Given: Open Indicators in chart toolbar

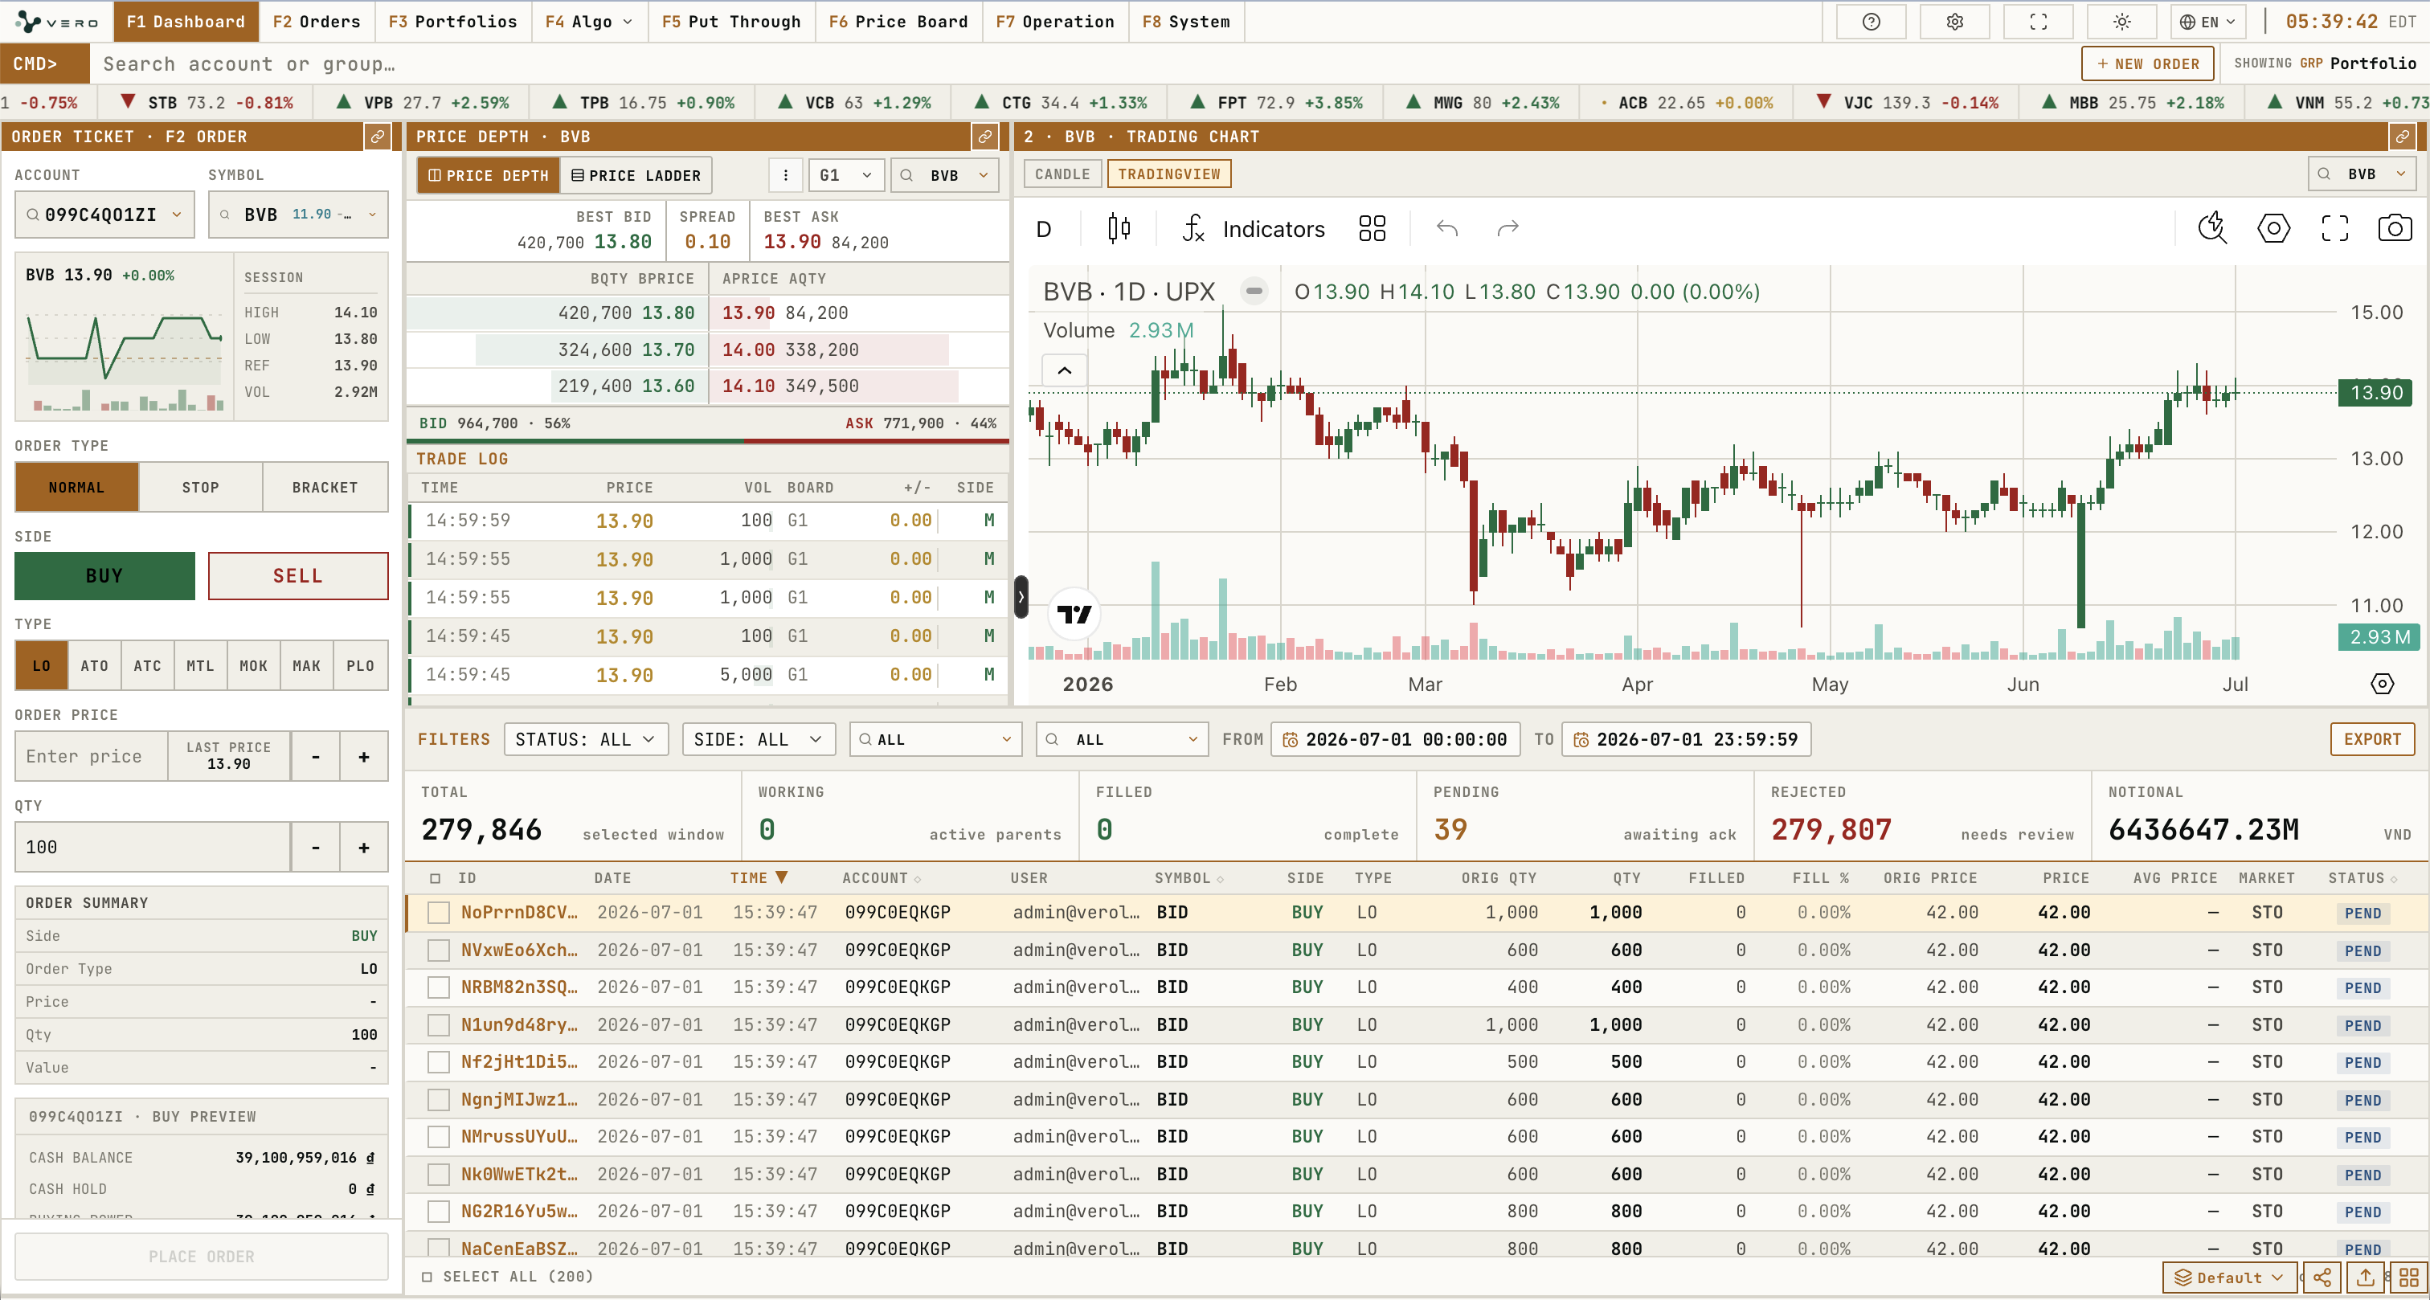Looking at the screenshot, I should pyautogui.click(x=1254, y=228).
